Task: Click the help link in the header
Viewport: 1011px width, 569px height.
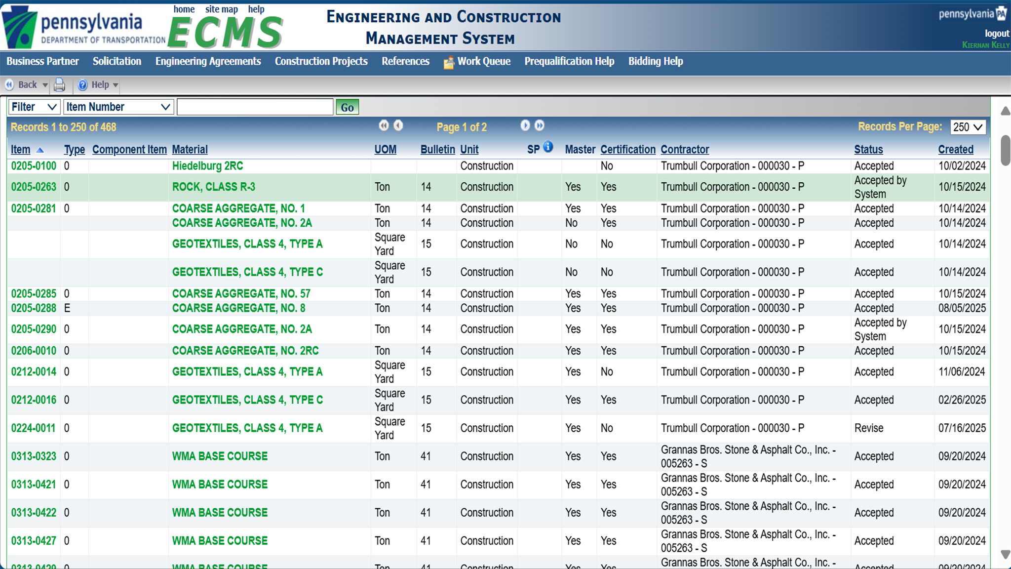Action: pyautogui.click(x=256, y=9)
